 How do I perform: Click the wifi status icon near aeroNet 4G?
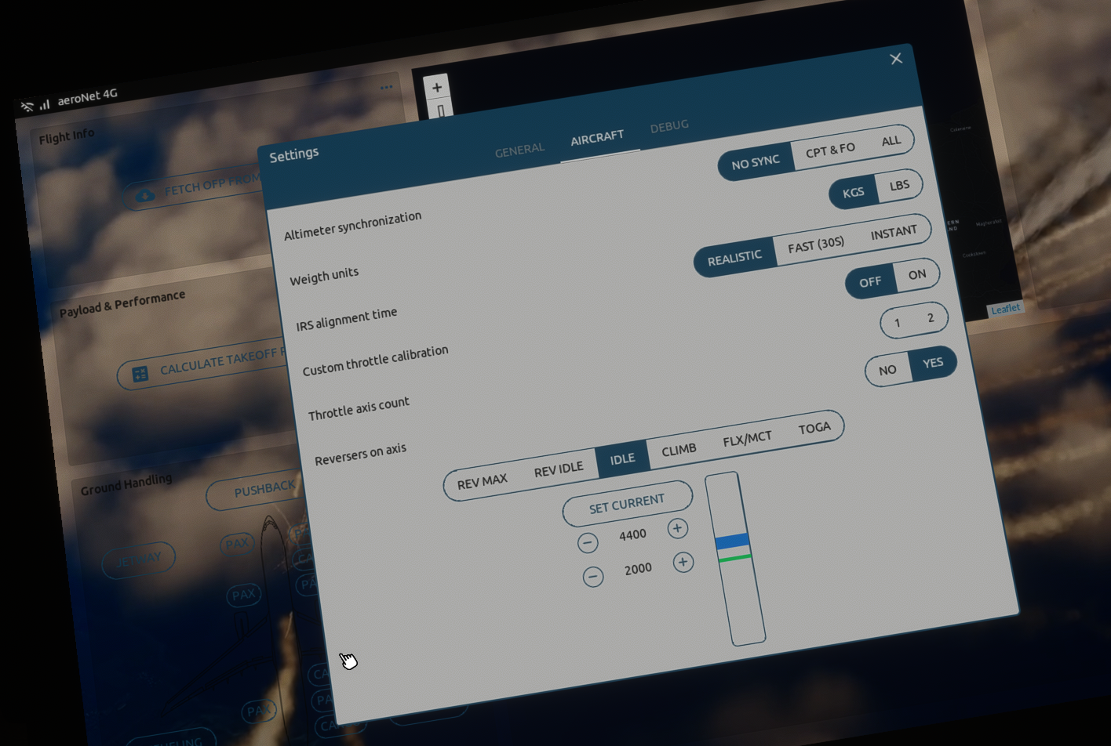pyautogui.click(x=27, y=107)
